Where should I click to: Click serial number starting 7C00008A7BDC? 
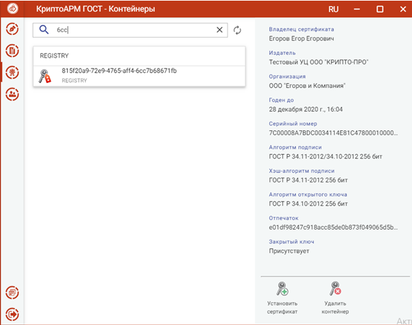(333, 133)
